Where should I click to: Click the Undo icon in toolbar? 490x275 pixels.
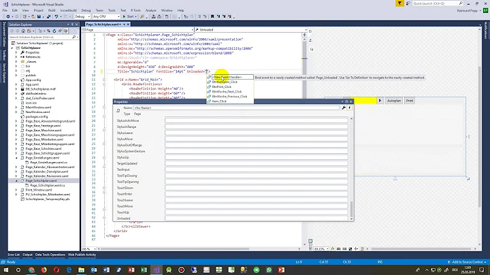(56, 16)
